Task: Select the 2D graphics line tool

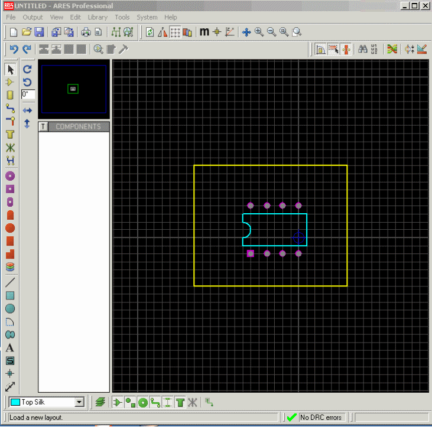Action: click(10, 282)
